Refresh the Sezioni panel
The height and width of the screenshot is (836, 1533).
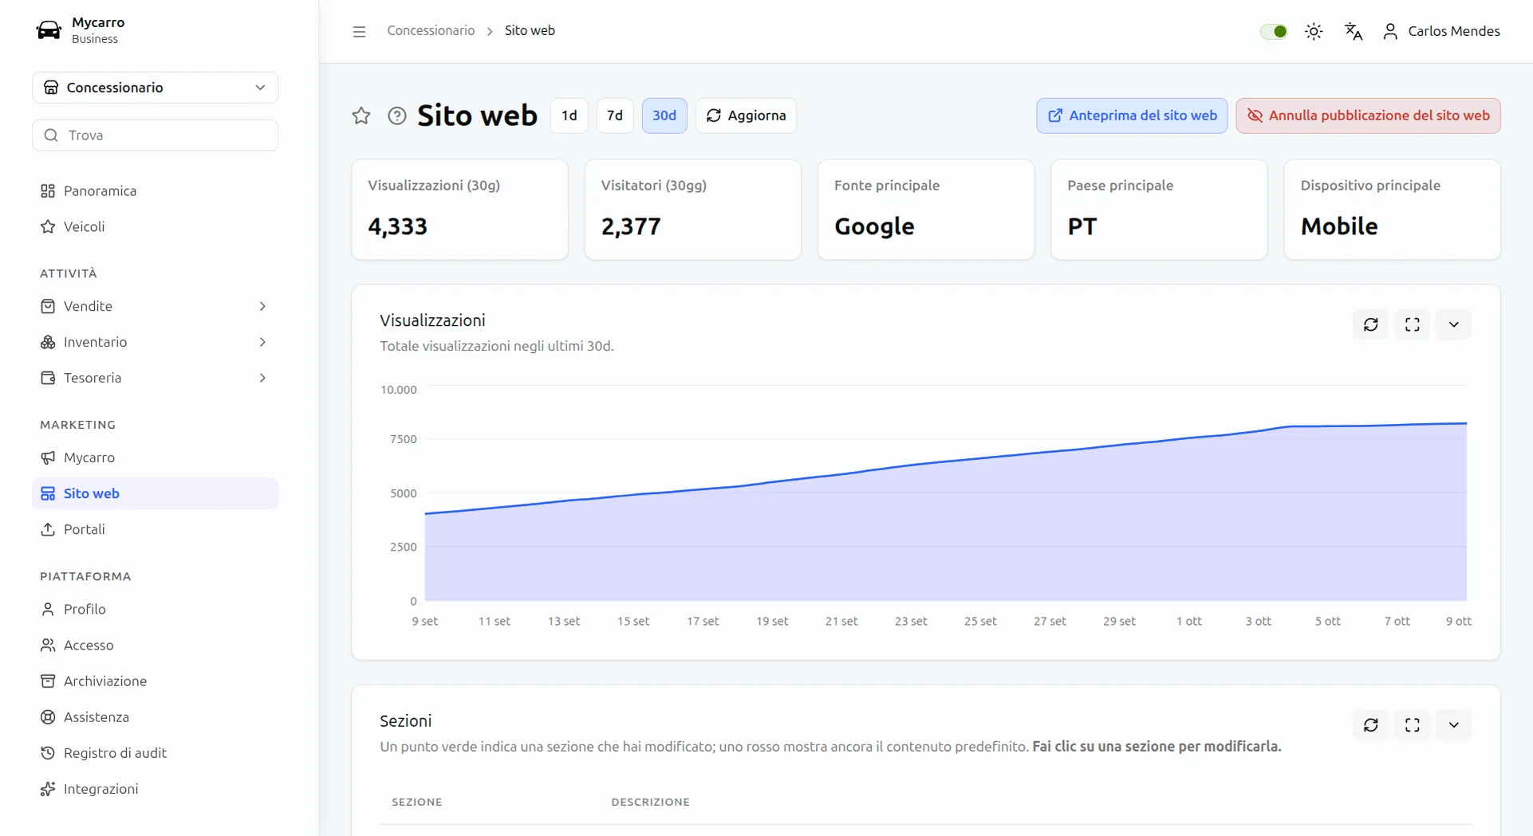(x=1371, y=725)
